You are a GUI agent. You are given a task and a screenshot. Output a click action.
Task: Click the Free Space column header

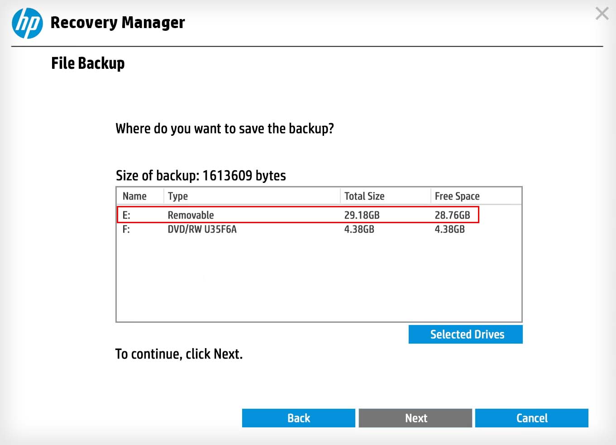coord(476,196)
